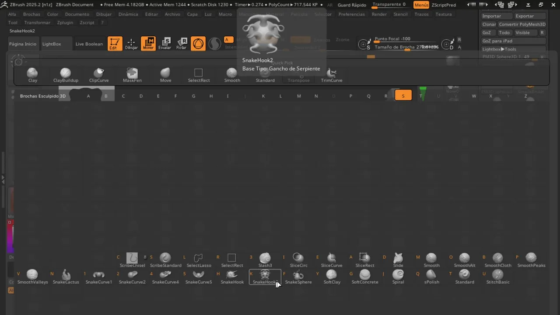Choose the SnakeCurve5 brush
The width and height of the screenshot is (560, 315).
click(199, 277)
